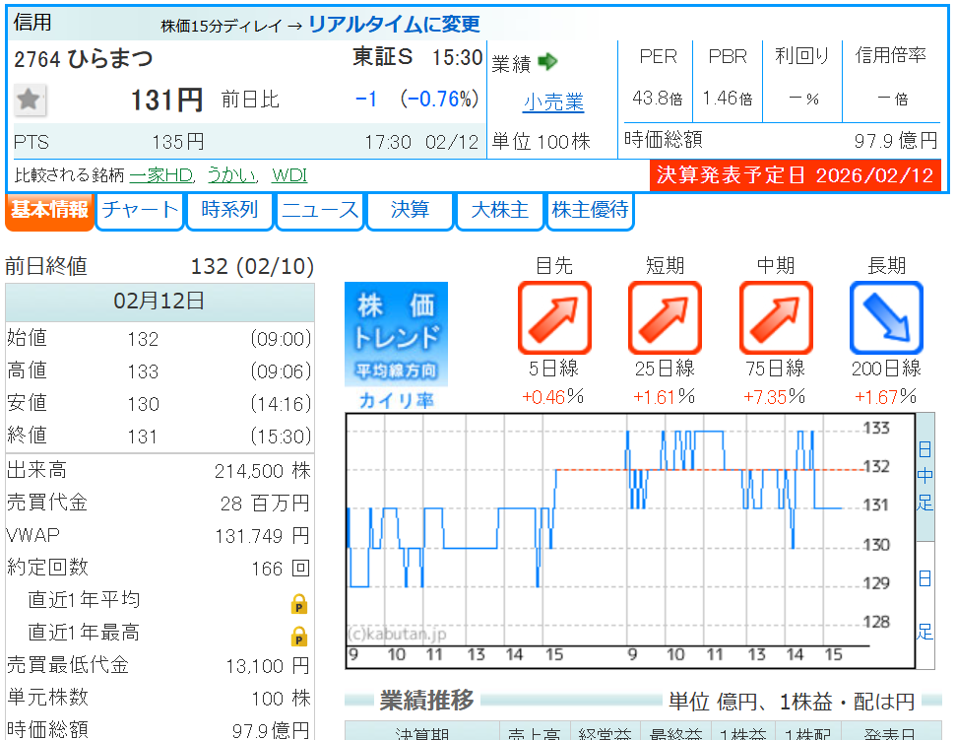This screenshot has width=956, height=740.
Task: Click the PTS price 135円
Action: (x=178, y=142)
